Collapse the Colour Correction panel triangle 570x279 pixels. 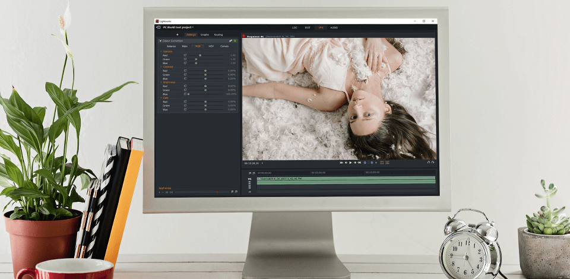160,41
